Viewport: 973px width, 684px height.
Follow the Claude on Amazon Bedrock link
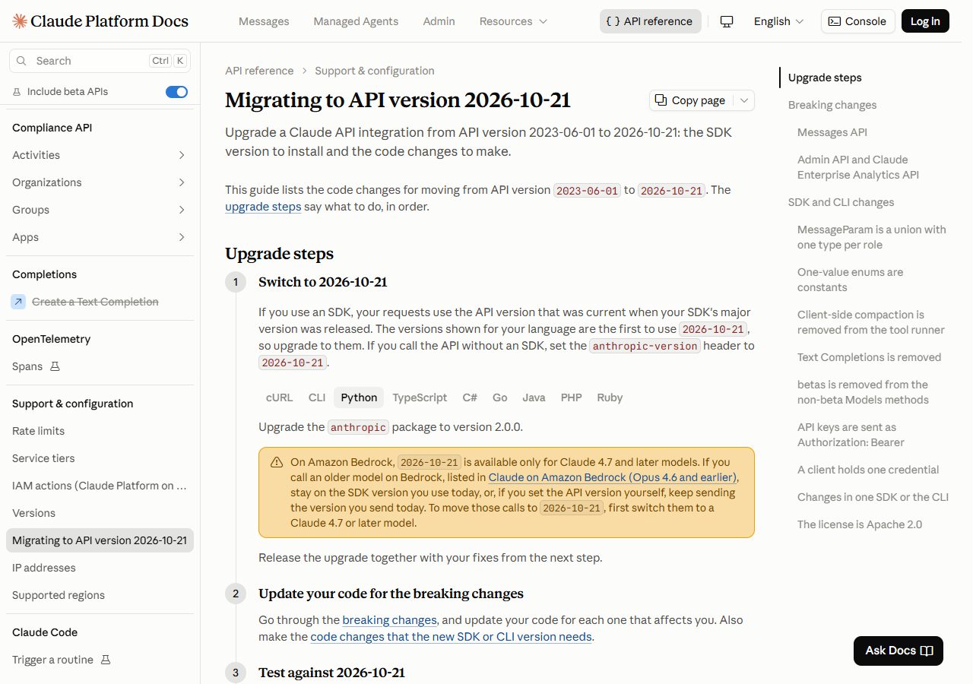612,477
